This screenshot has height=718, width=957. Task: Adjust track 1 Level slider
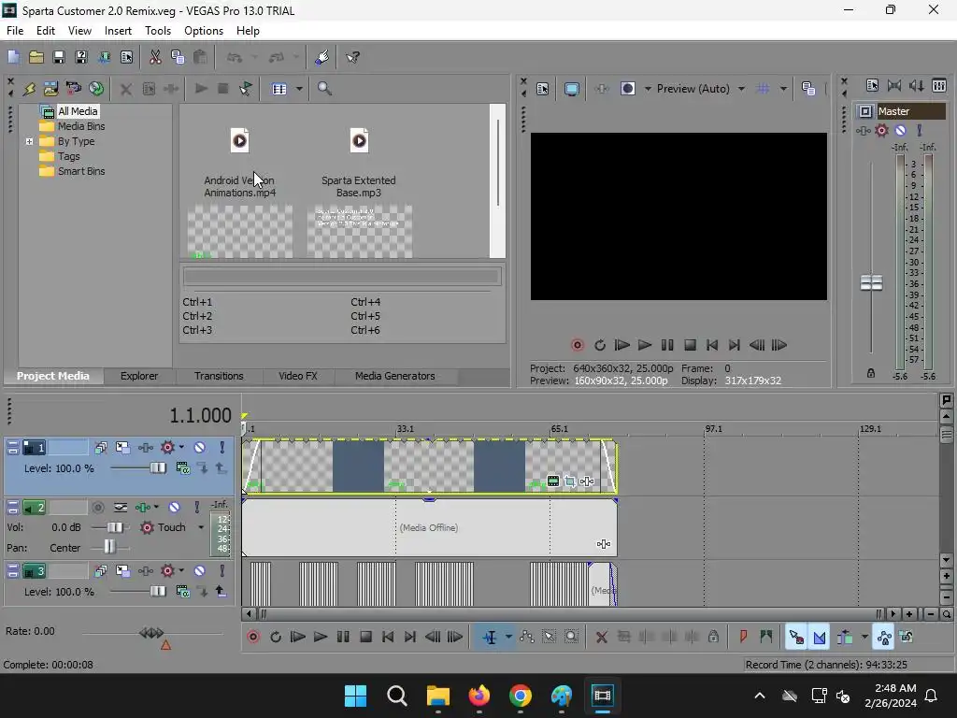coord(157,468)
